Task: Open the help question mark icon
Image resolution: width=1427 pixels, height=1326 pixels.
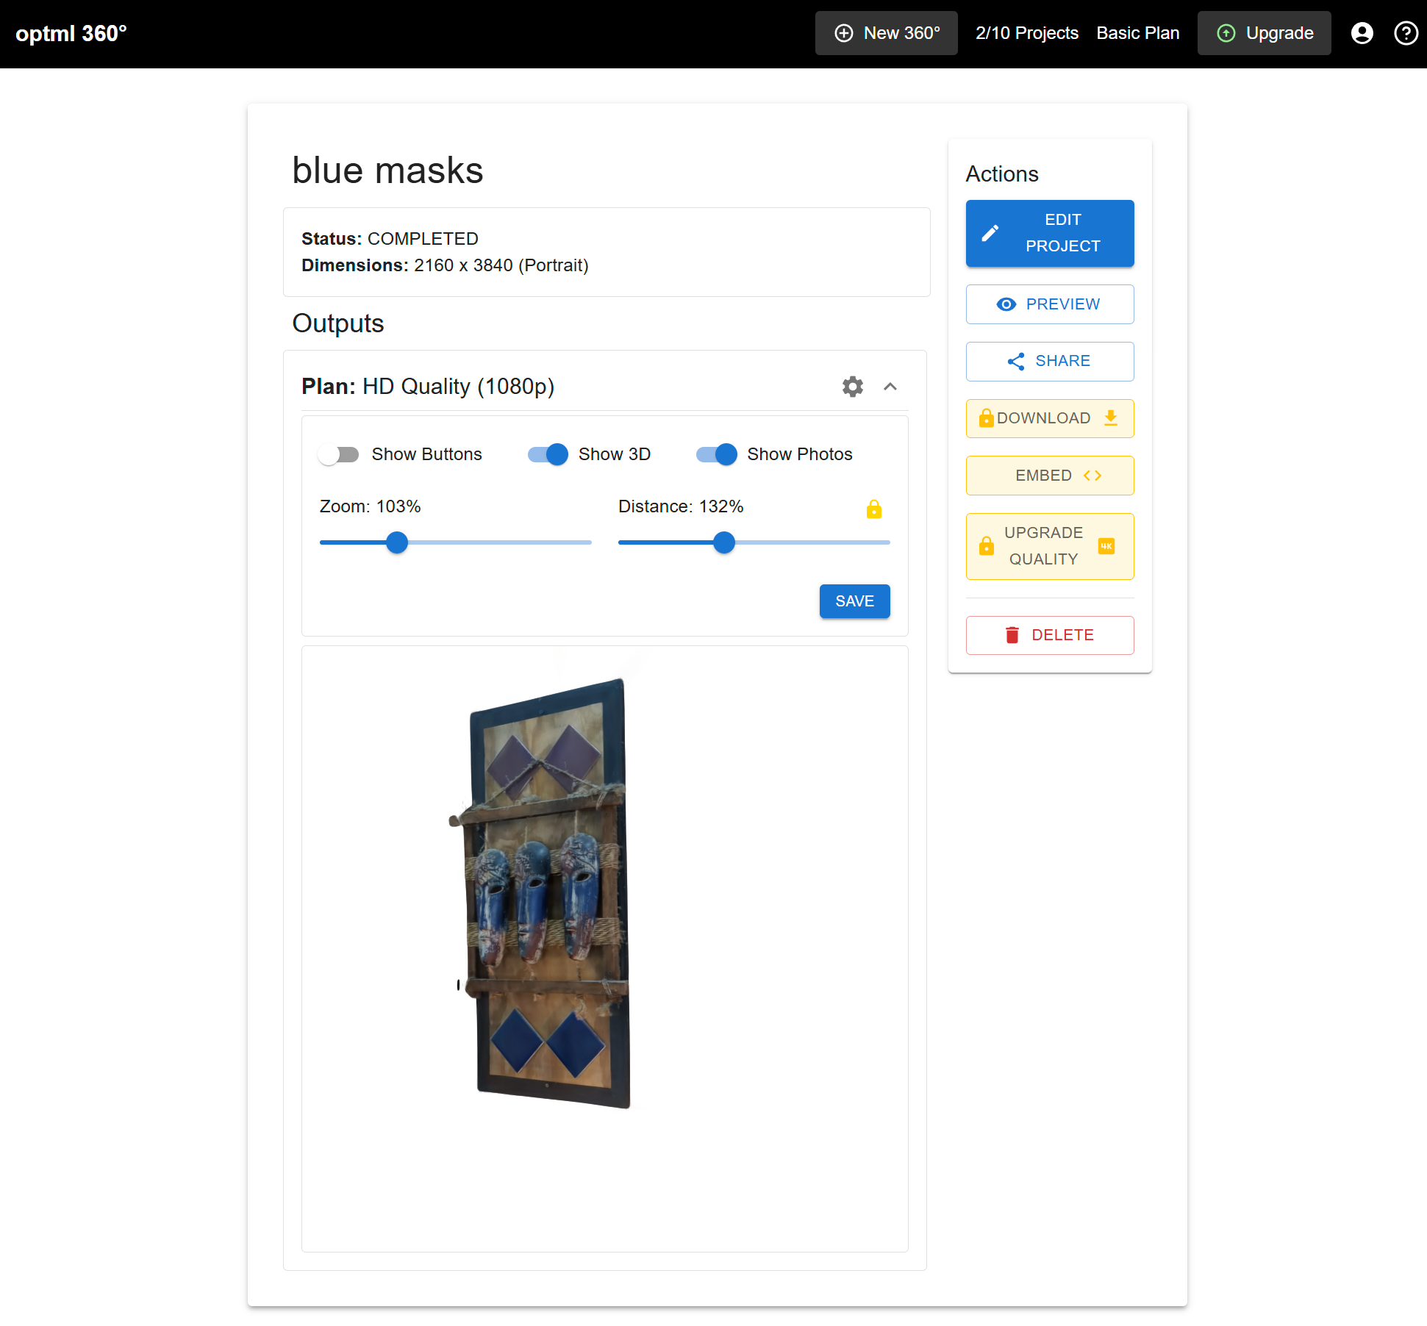Action: point(1406,33)
